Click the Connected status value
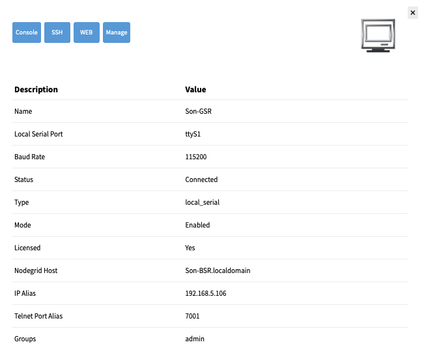Image resolution: width=424 pixels, height=353 pixels. click(201, 179)
